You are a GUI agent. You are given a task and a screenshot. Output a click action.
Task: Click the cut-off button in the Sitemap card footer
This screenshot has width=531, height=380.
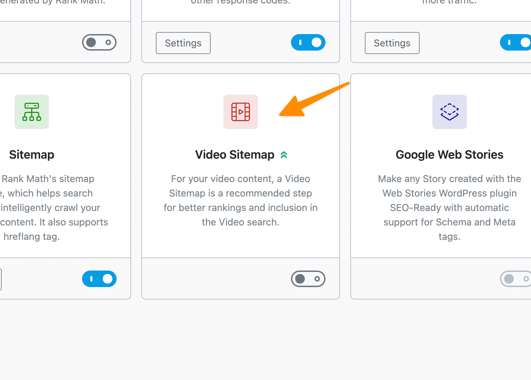coord(1,279)
